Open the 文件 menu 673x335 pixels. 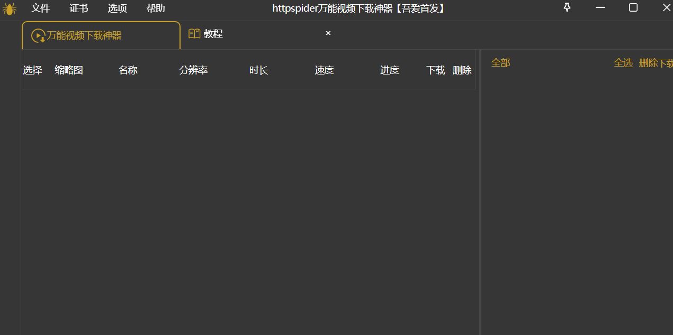40,8
